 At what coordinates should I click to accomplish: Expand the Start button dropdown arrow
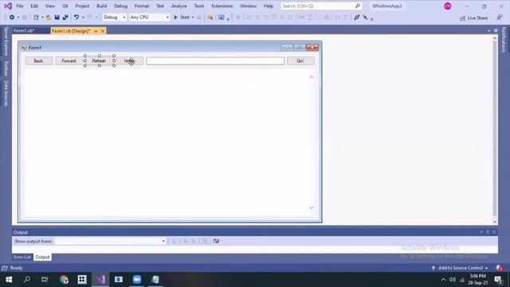[x=193, y=18]
